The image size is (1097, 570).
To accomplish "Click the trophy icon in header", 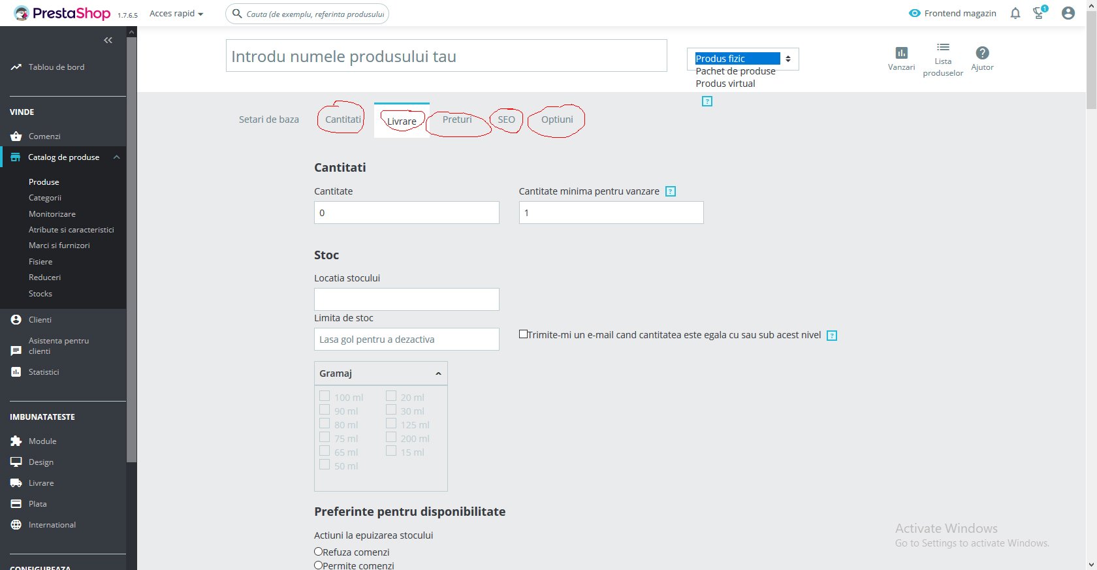I will click(1039, 12).
